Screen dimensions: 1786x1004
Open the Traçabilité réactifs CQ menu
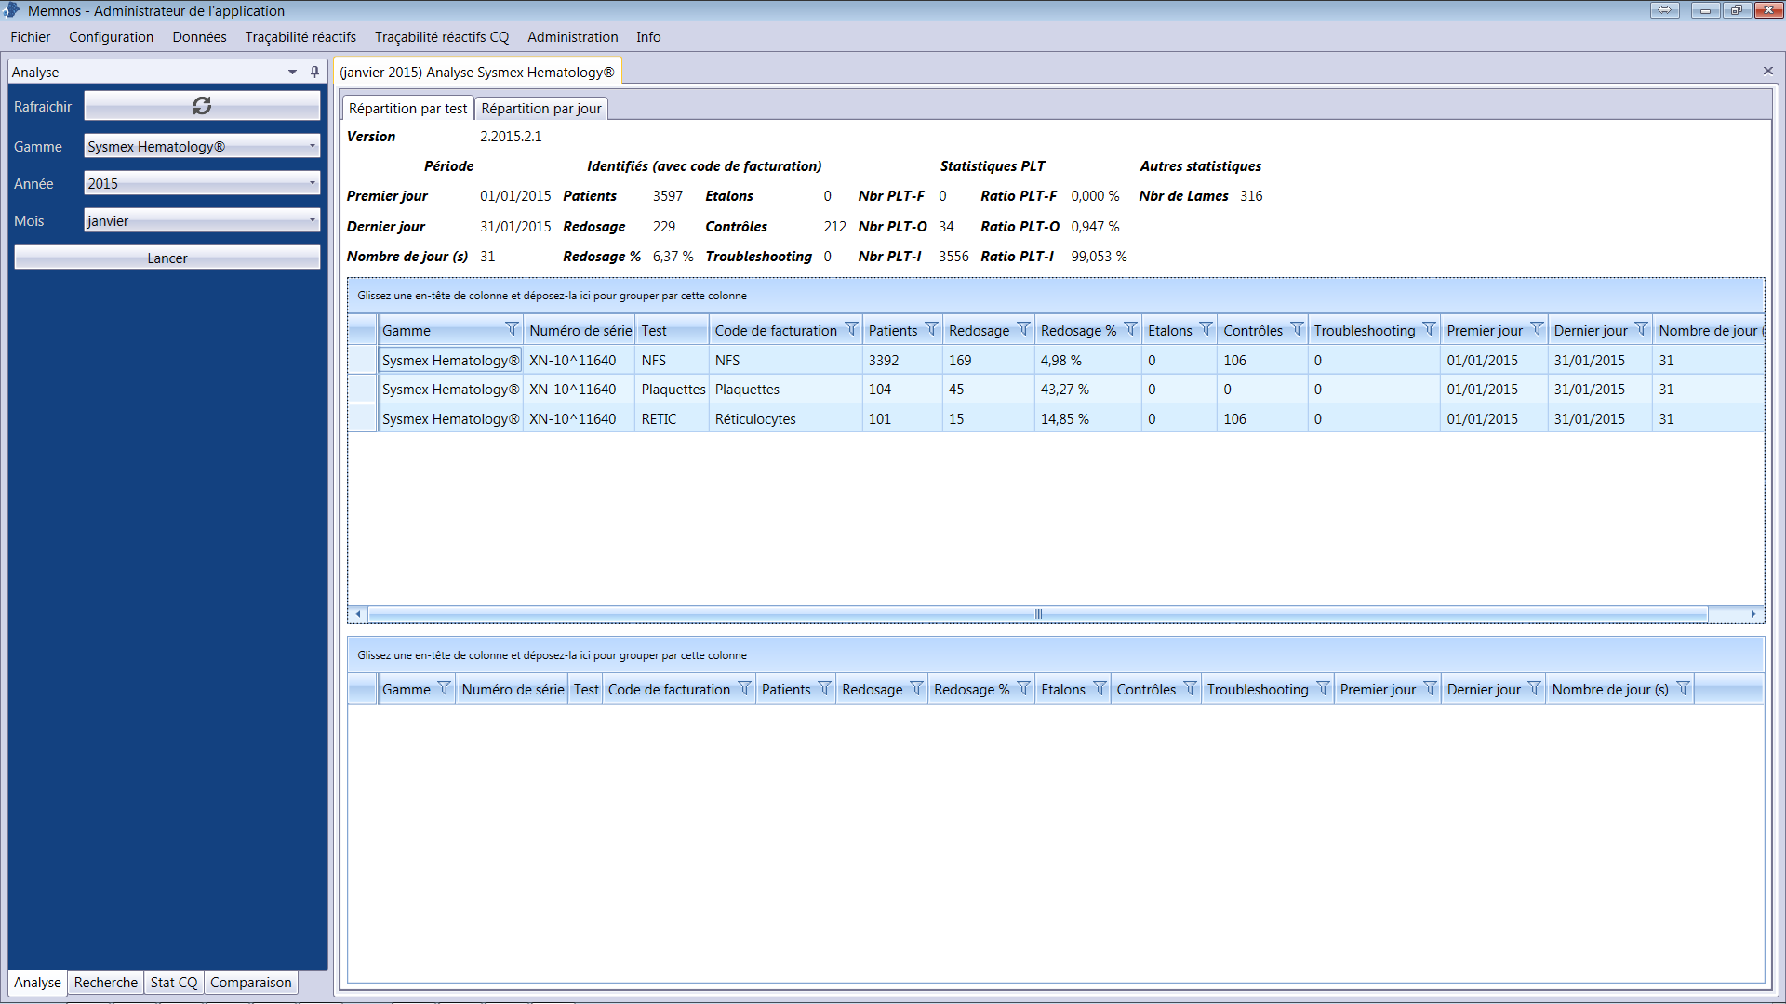coord(442,37)
